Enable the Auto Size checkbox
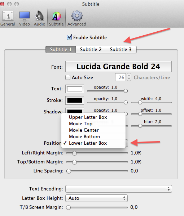Image resolution: width=184 pixels, height=216 pixels. (x=68, y=77)
